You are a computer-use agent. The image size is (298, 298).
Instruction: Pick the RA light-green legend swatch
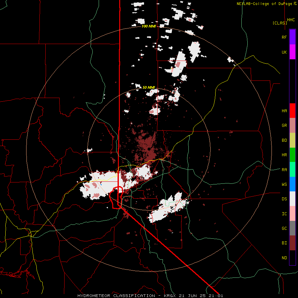292,169
